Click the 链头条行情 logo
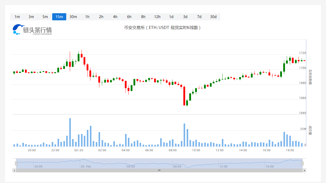Viewport: 326px width, 183px height. pyautogui.click(x=32, y=30)
